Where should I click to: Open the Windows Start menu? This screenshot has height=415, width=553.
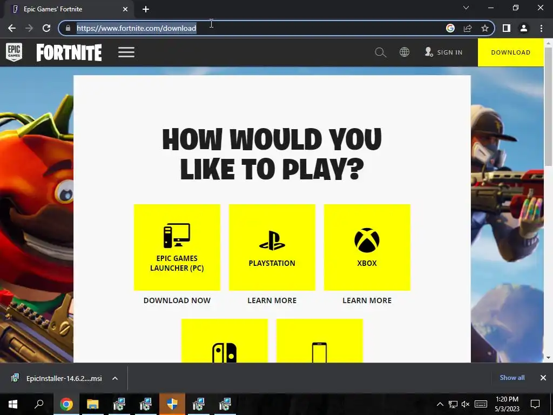pyautogui.click(x=13, y=404)
